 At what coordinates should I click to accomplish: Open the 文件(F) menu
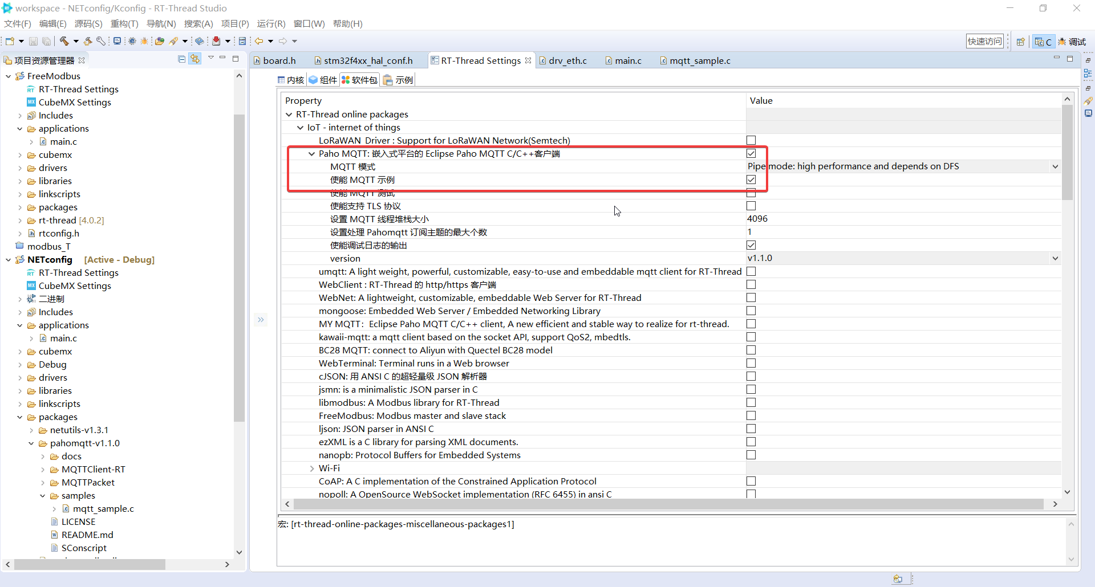[x=18, y=23]
